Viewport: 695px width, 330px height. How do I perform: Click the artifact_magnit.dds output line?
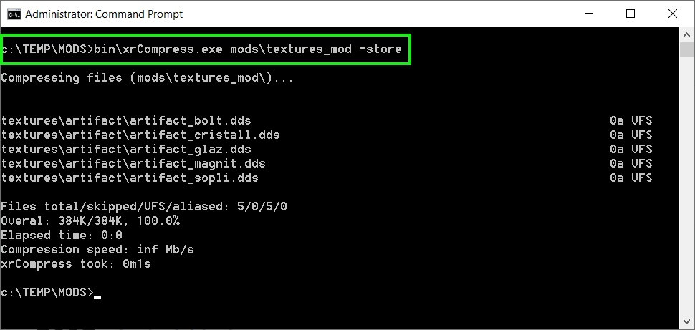coord(133,164)
